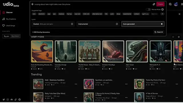This screenshot has width=183, height=103.
Task: Open The Be Sharps Baby On Board cover
Action: tap(89, 51)
